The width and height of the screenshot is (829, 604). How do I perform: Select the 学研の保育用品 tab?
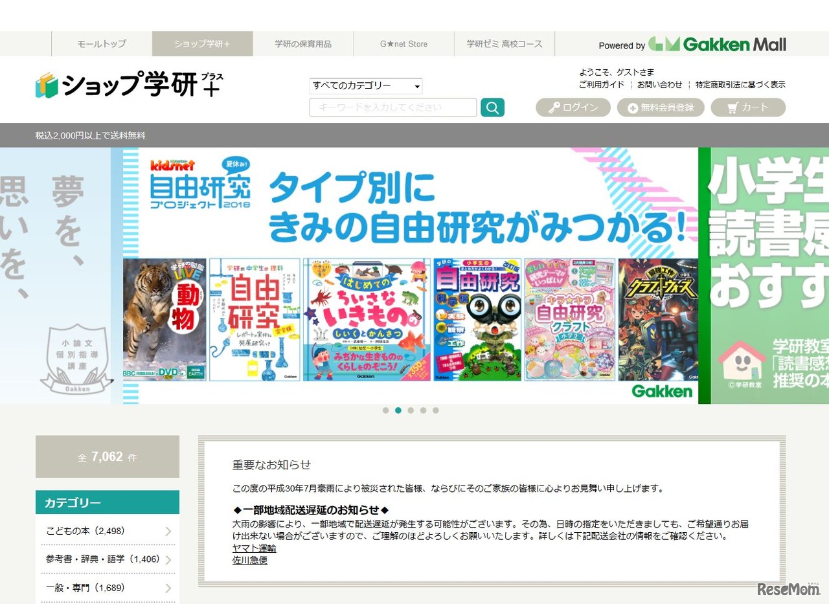coord(302,44)
